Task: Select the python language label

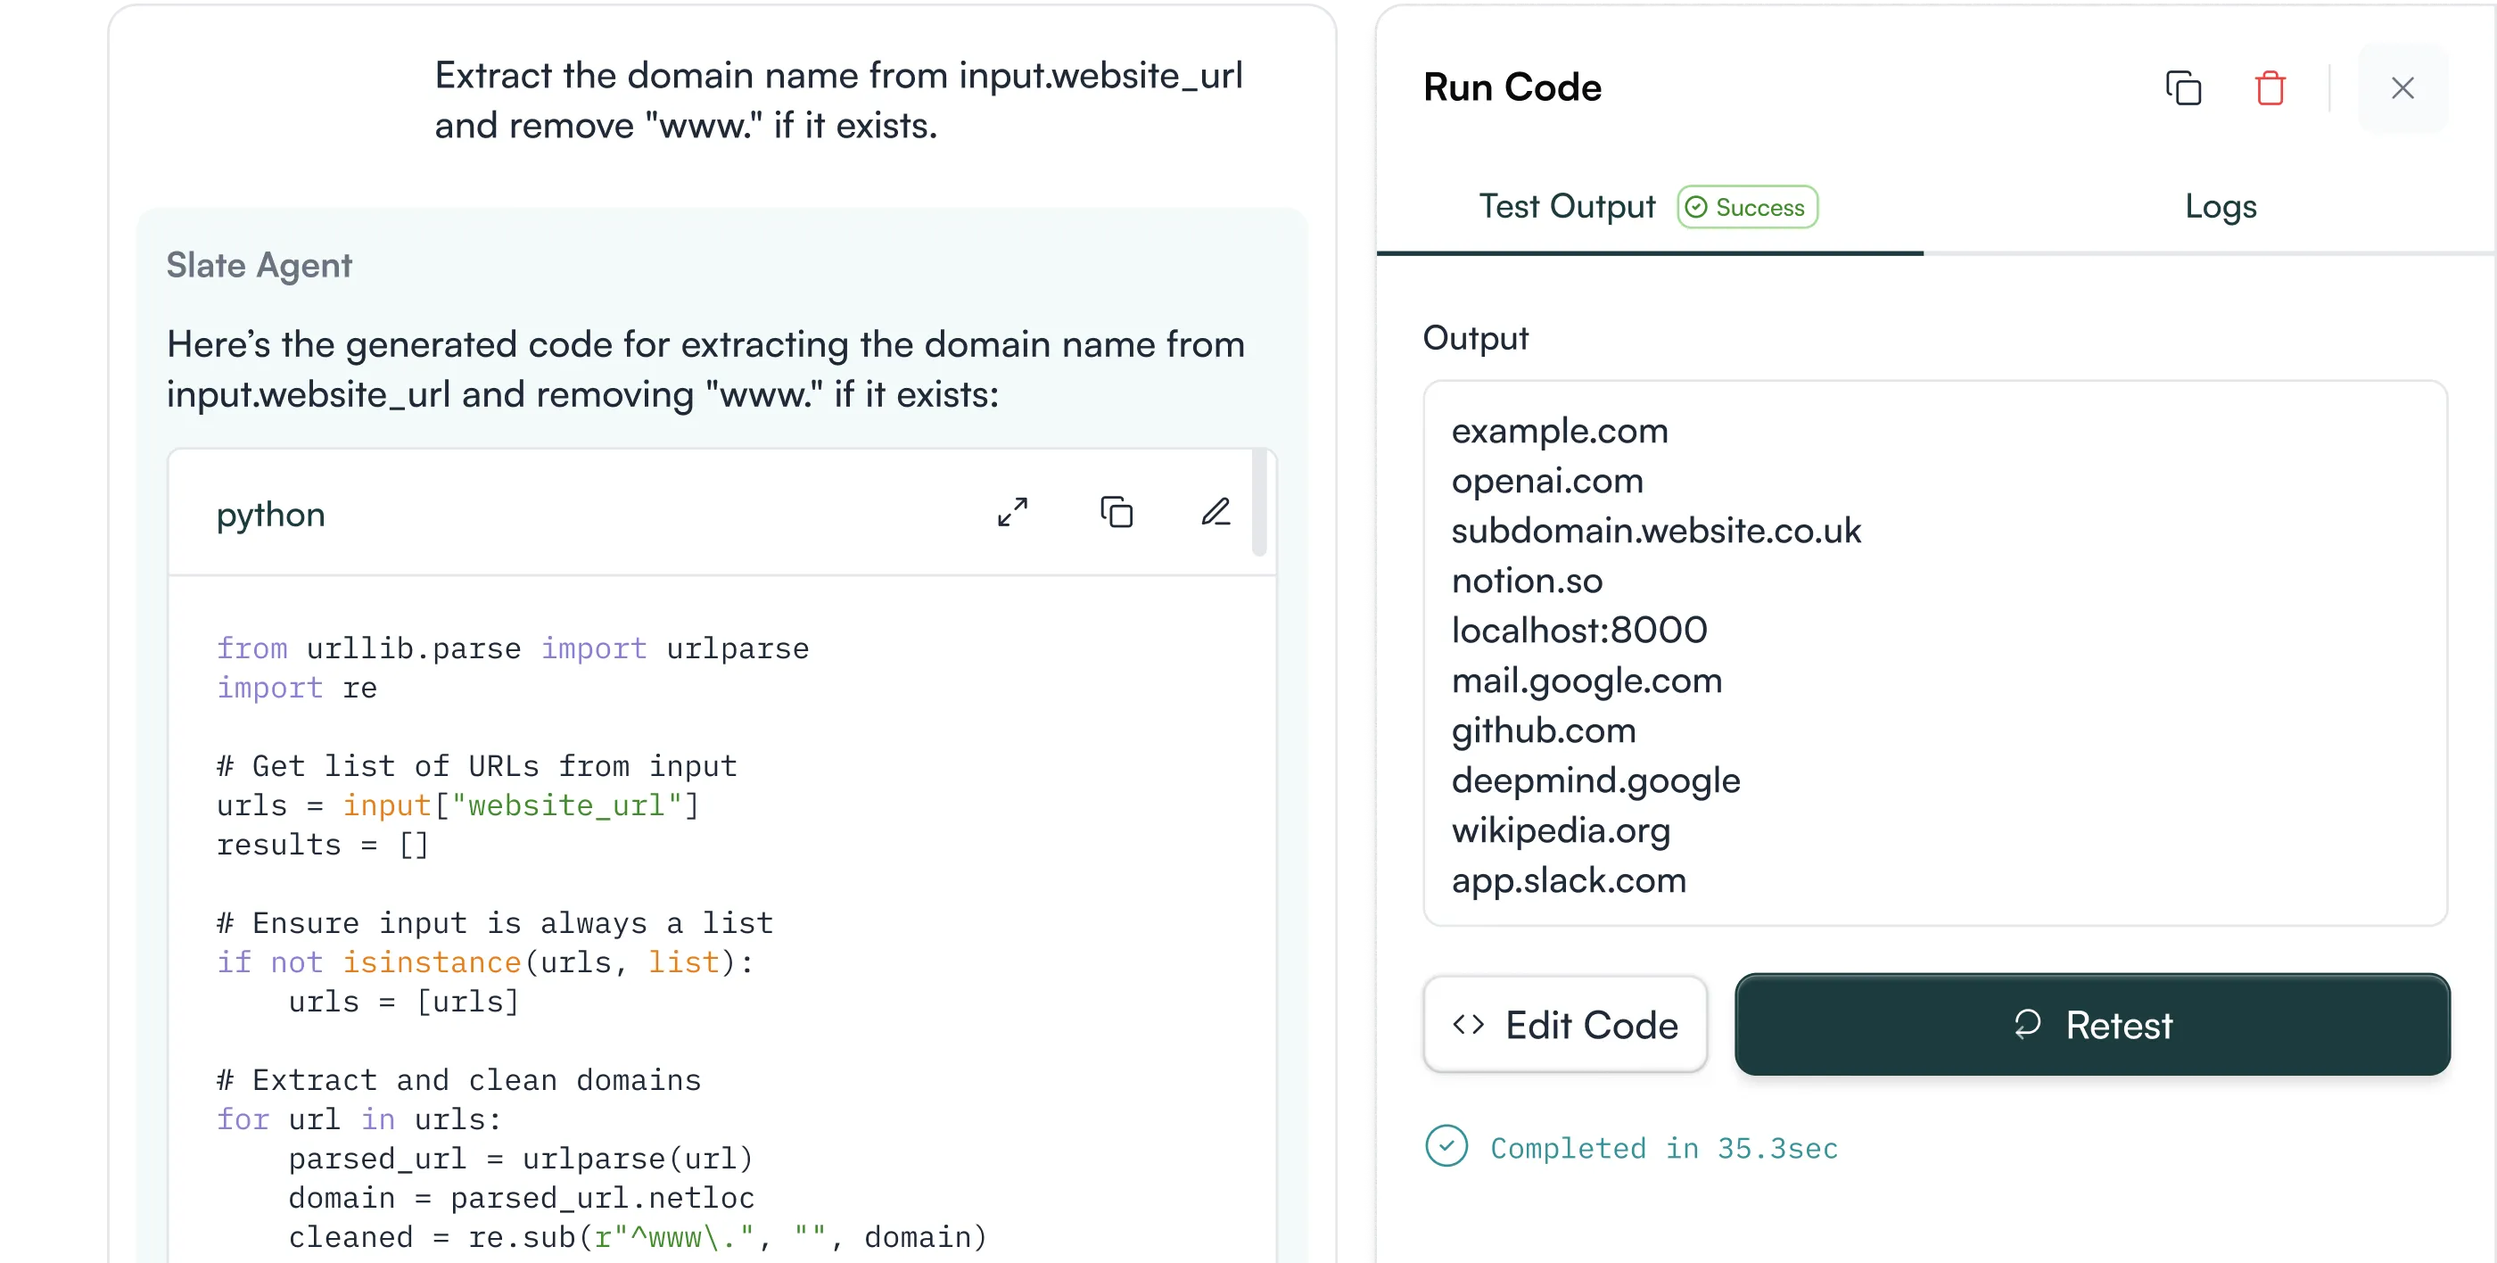Action: tap(270, 515)
